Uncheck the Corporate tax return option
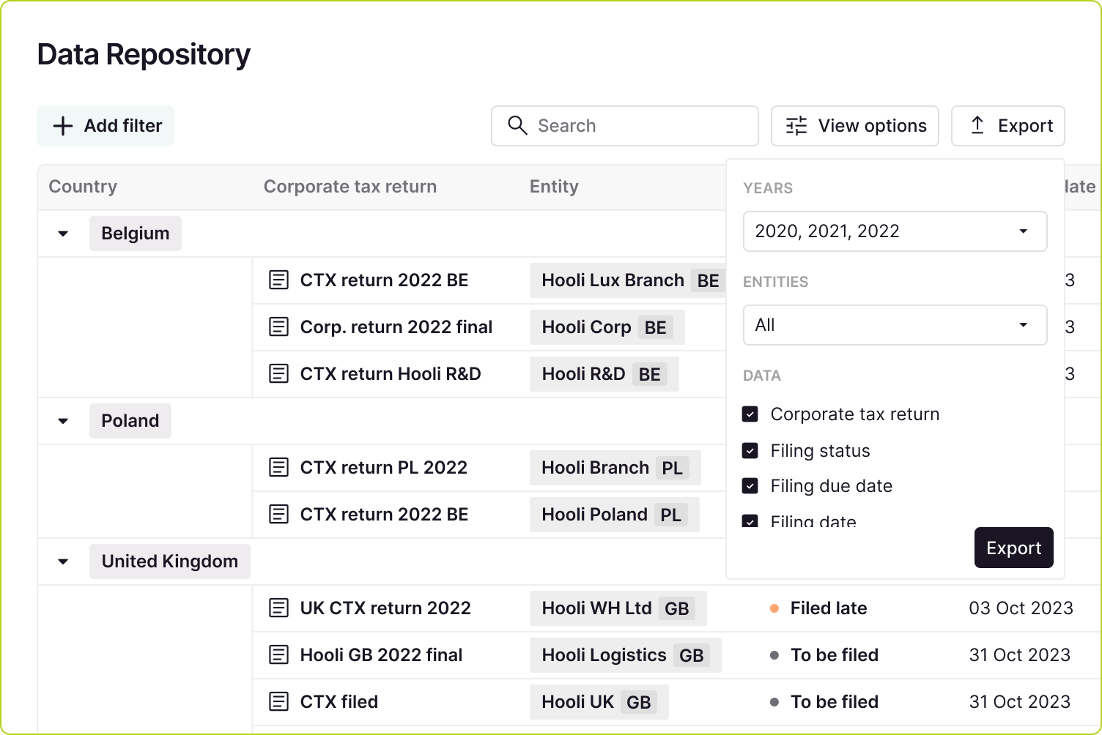The height and width of the screenshot is (735, 1102). pyautogui.click(x=750, y=414)
